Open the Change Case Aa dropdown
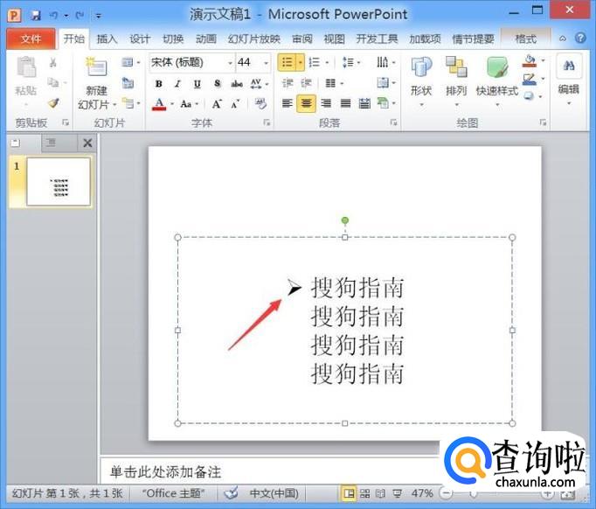 coord(190,103)
